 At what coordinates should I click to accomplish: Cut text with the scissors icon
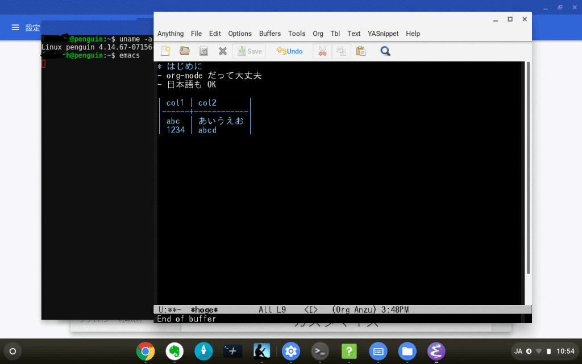click(322, 51)
